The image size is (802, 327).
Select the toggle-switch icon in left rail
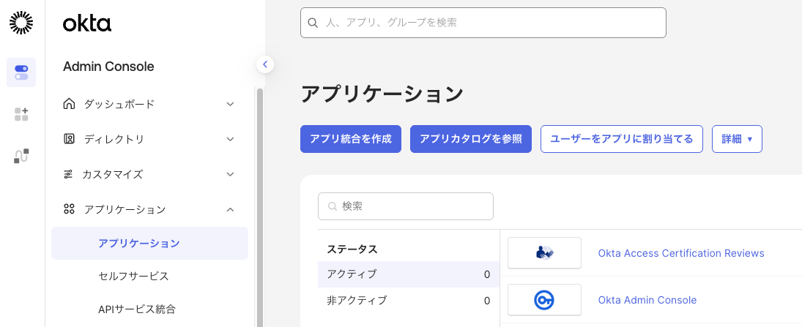pos(21,72)
